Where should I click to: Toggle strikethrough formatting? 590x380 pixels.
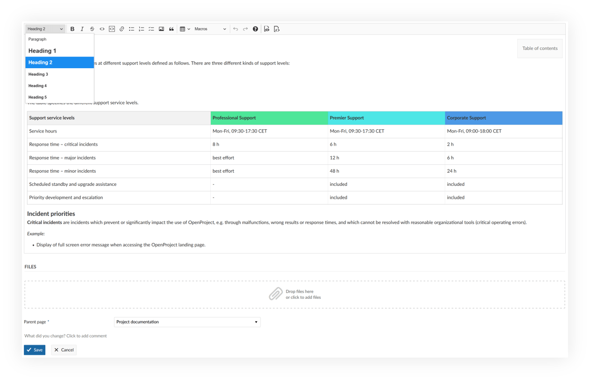point(92,28)
